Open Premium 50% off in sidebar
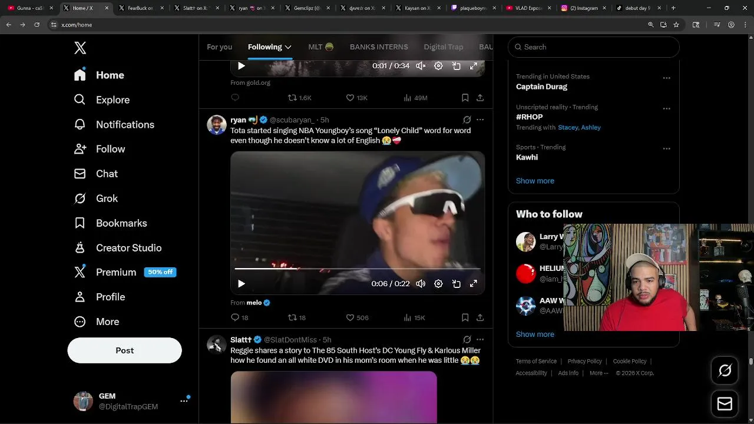Screen dimensions: 754x424 (125, 273)
